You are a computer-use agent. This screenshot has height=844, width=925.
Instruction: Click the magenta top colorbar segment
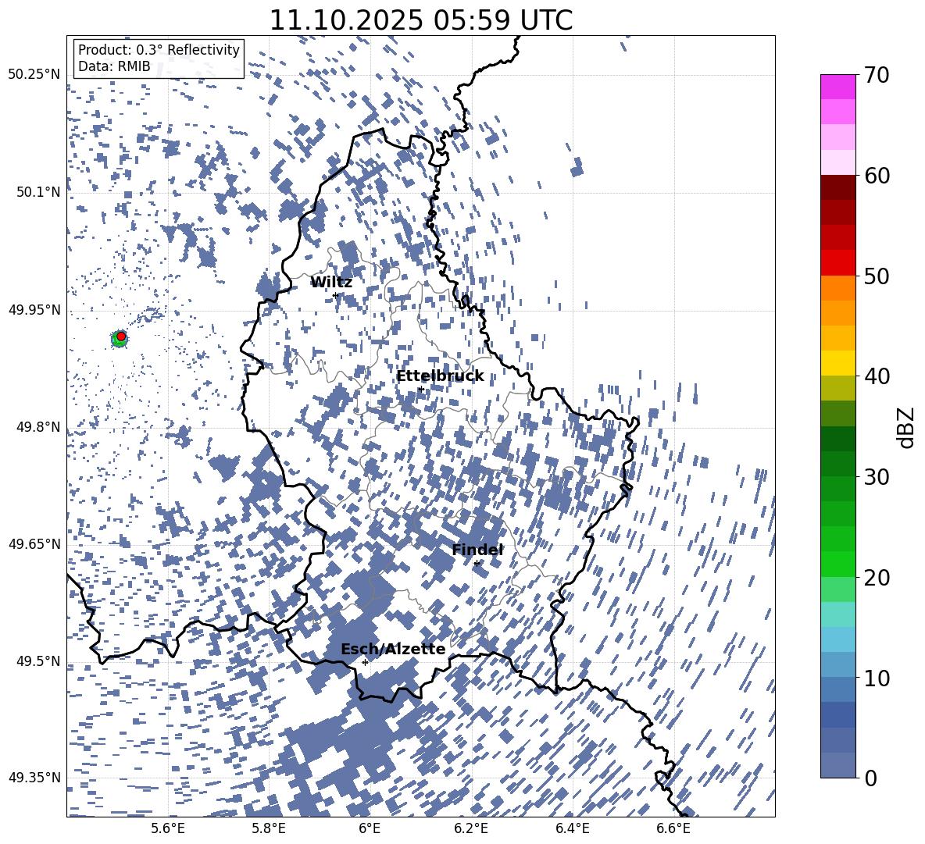click(837, 87)
